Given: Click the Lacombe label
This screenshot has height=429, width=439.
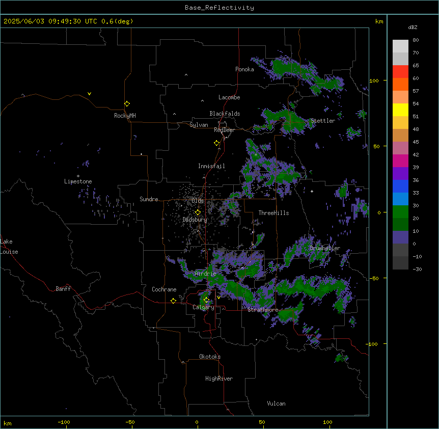Looking at the screenshot, I should pyautogui.click(x=229, y=97).
